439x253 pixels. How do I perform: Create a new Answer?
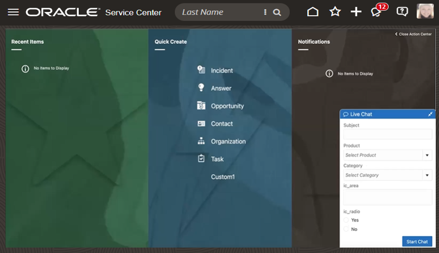(x=221, y=88)
